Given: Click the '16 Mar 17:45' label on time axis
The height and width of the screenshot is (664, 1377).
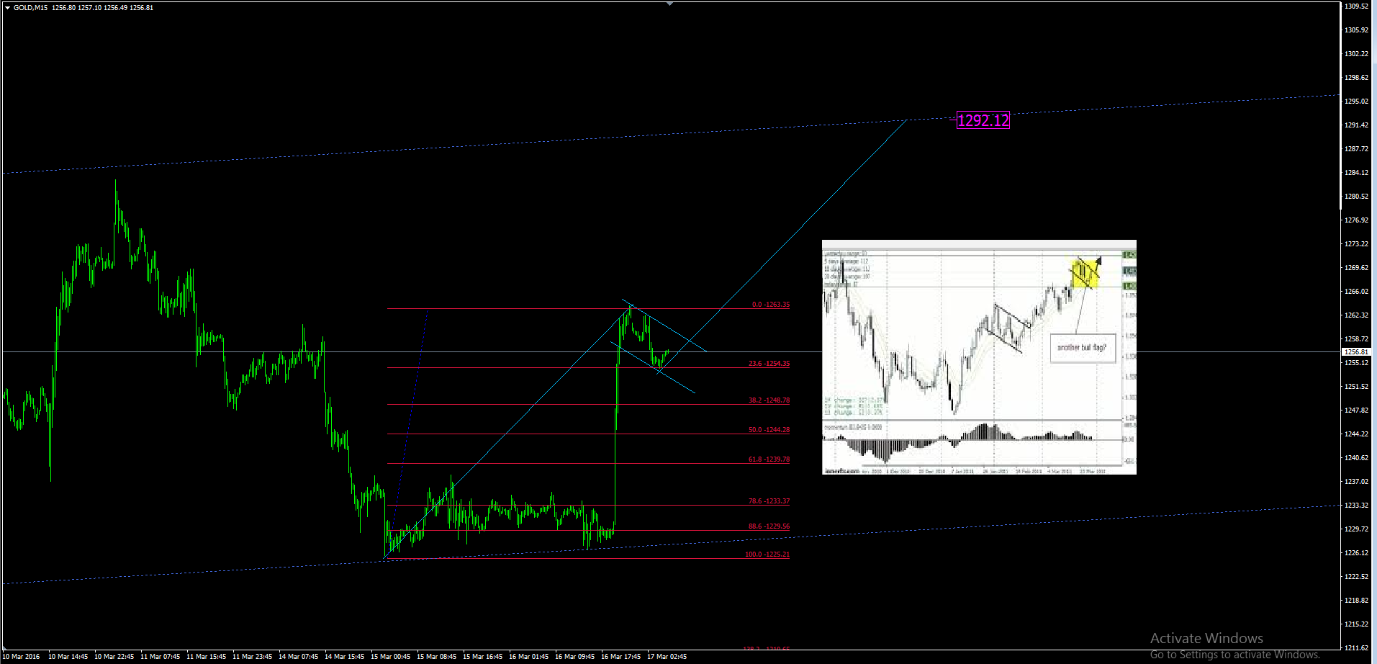Looking at the screenshot, I should point(620,657).
